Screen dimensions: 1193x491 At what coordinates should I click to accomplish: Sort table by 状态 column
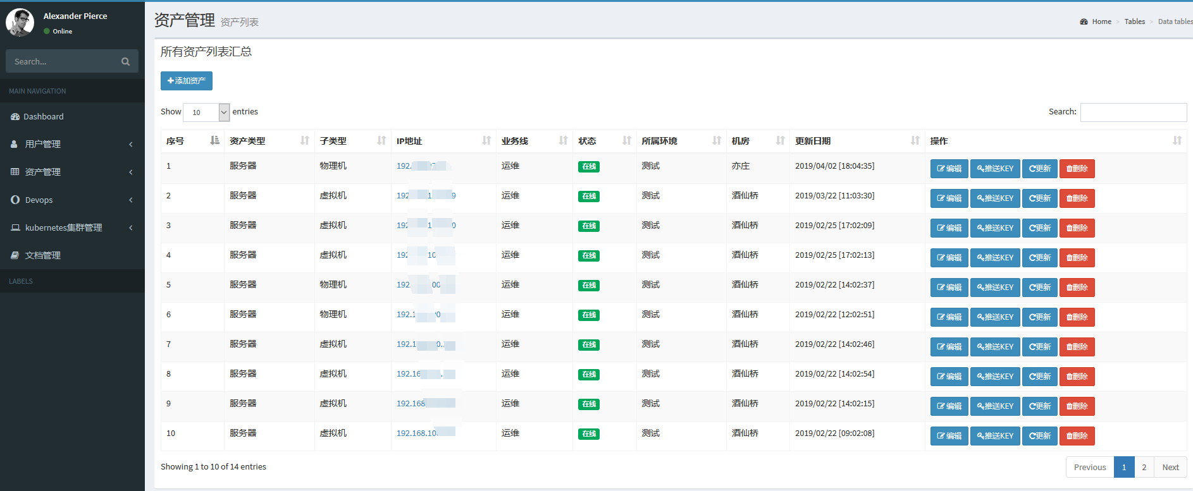(604, 141)
